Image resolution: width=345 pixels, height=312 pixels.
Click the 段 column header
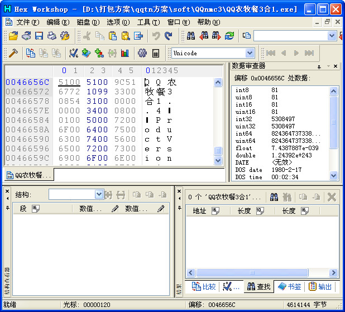pyautogui.click(x=23, y=208)
